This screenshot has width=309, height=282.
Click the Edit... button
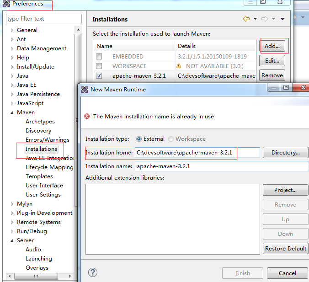[x=272, y=61]
